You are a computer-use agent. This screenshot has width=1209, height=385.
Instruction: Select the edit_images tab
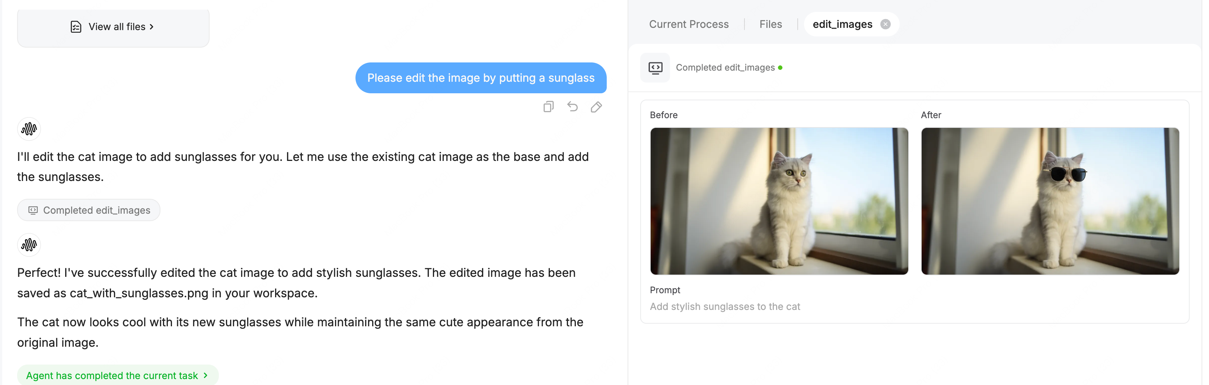point(842,25)
